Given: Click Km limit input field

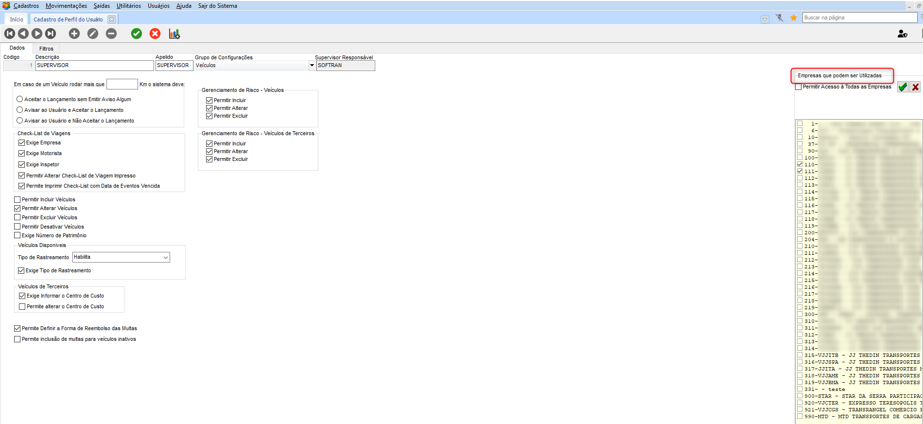Looking at the screenshot, I should (122, 84).
